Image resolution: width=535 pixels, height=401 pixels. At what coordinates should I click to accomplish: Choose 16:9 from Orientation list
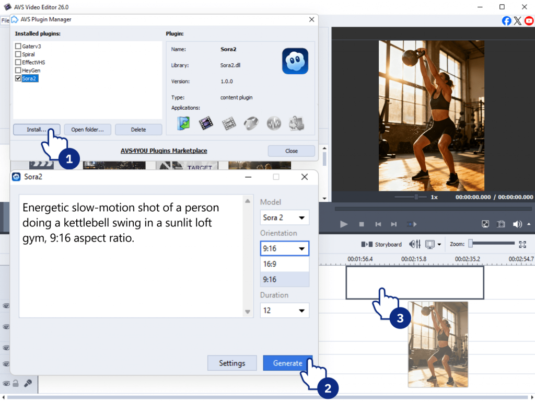coord(285,264)
